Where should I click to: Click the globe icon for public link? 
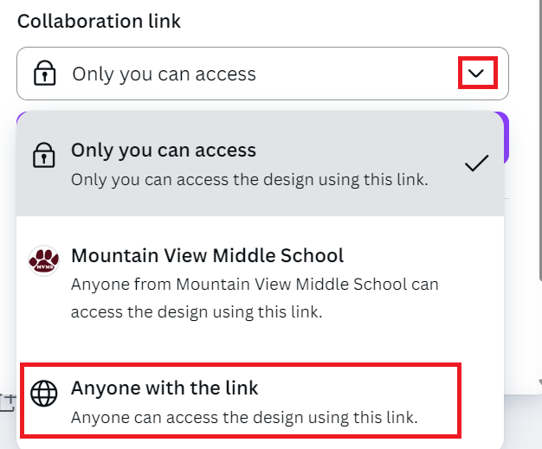(44, 394)
